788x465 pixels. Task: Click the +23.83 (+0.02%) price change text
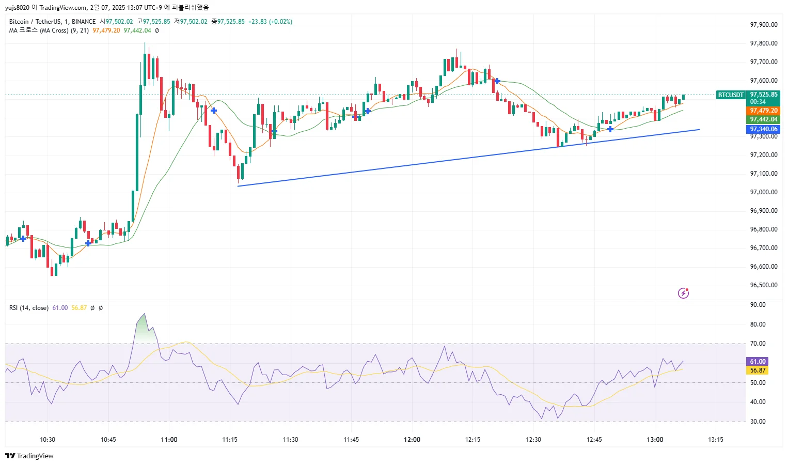click(270, 22)
